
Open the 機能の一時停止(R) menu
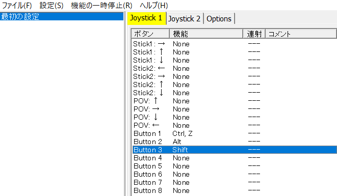pos(101,6)
